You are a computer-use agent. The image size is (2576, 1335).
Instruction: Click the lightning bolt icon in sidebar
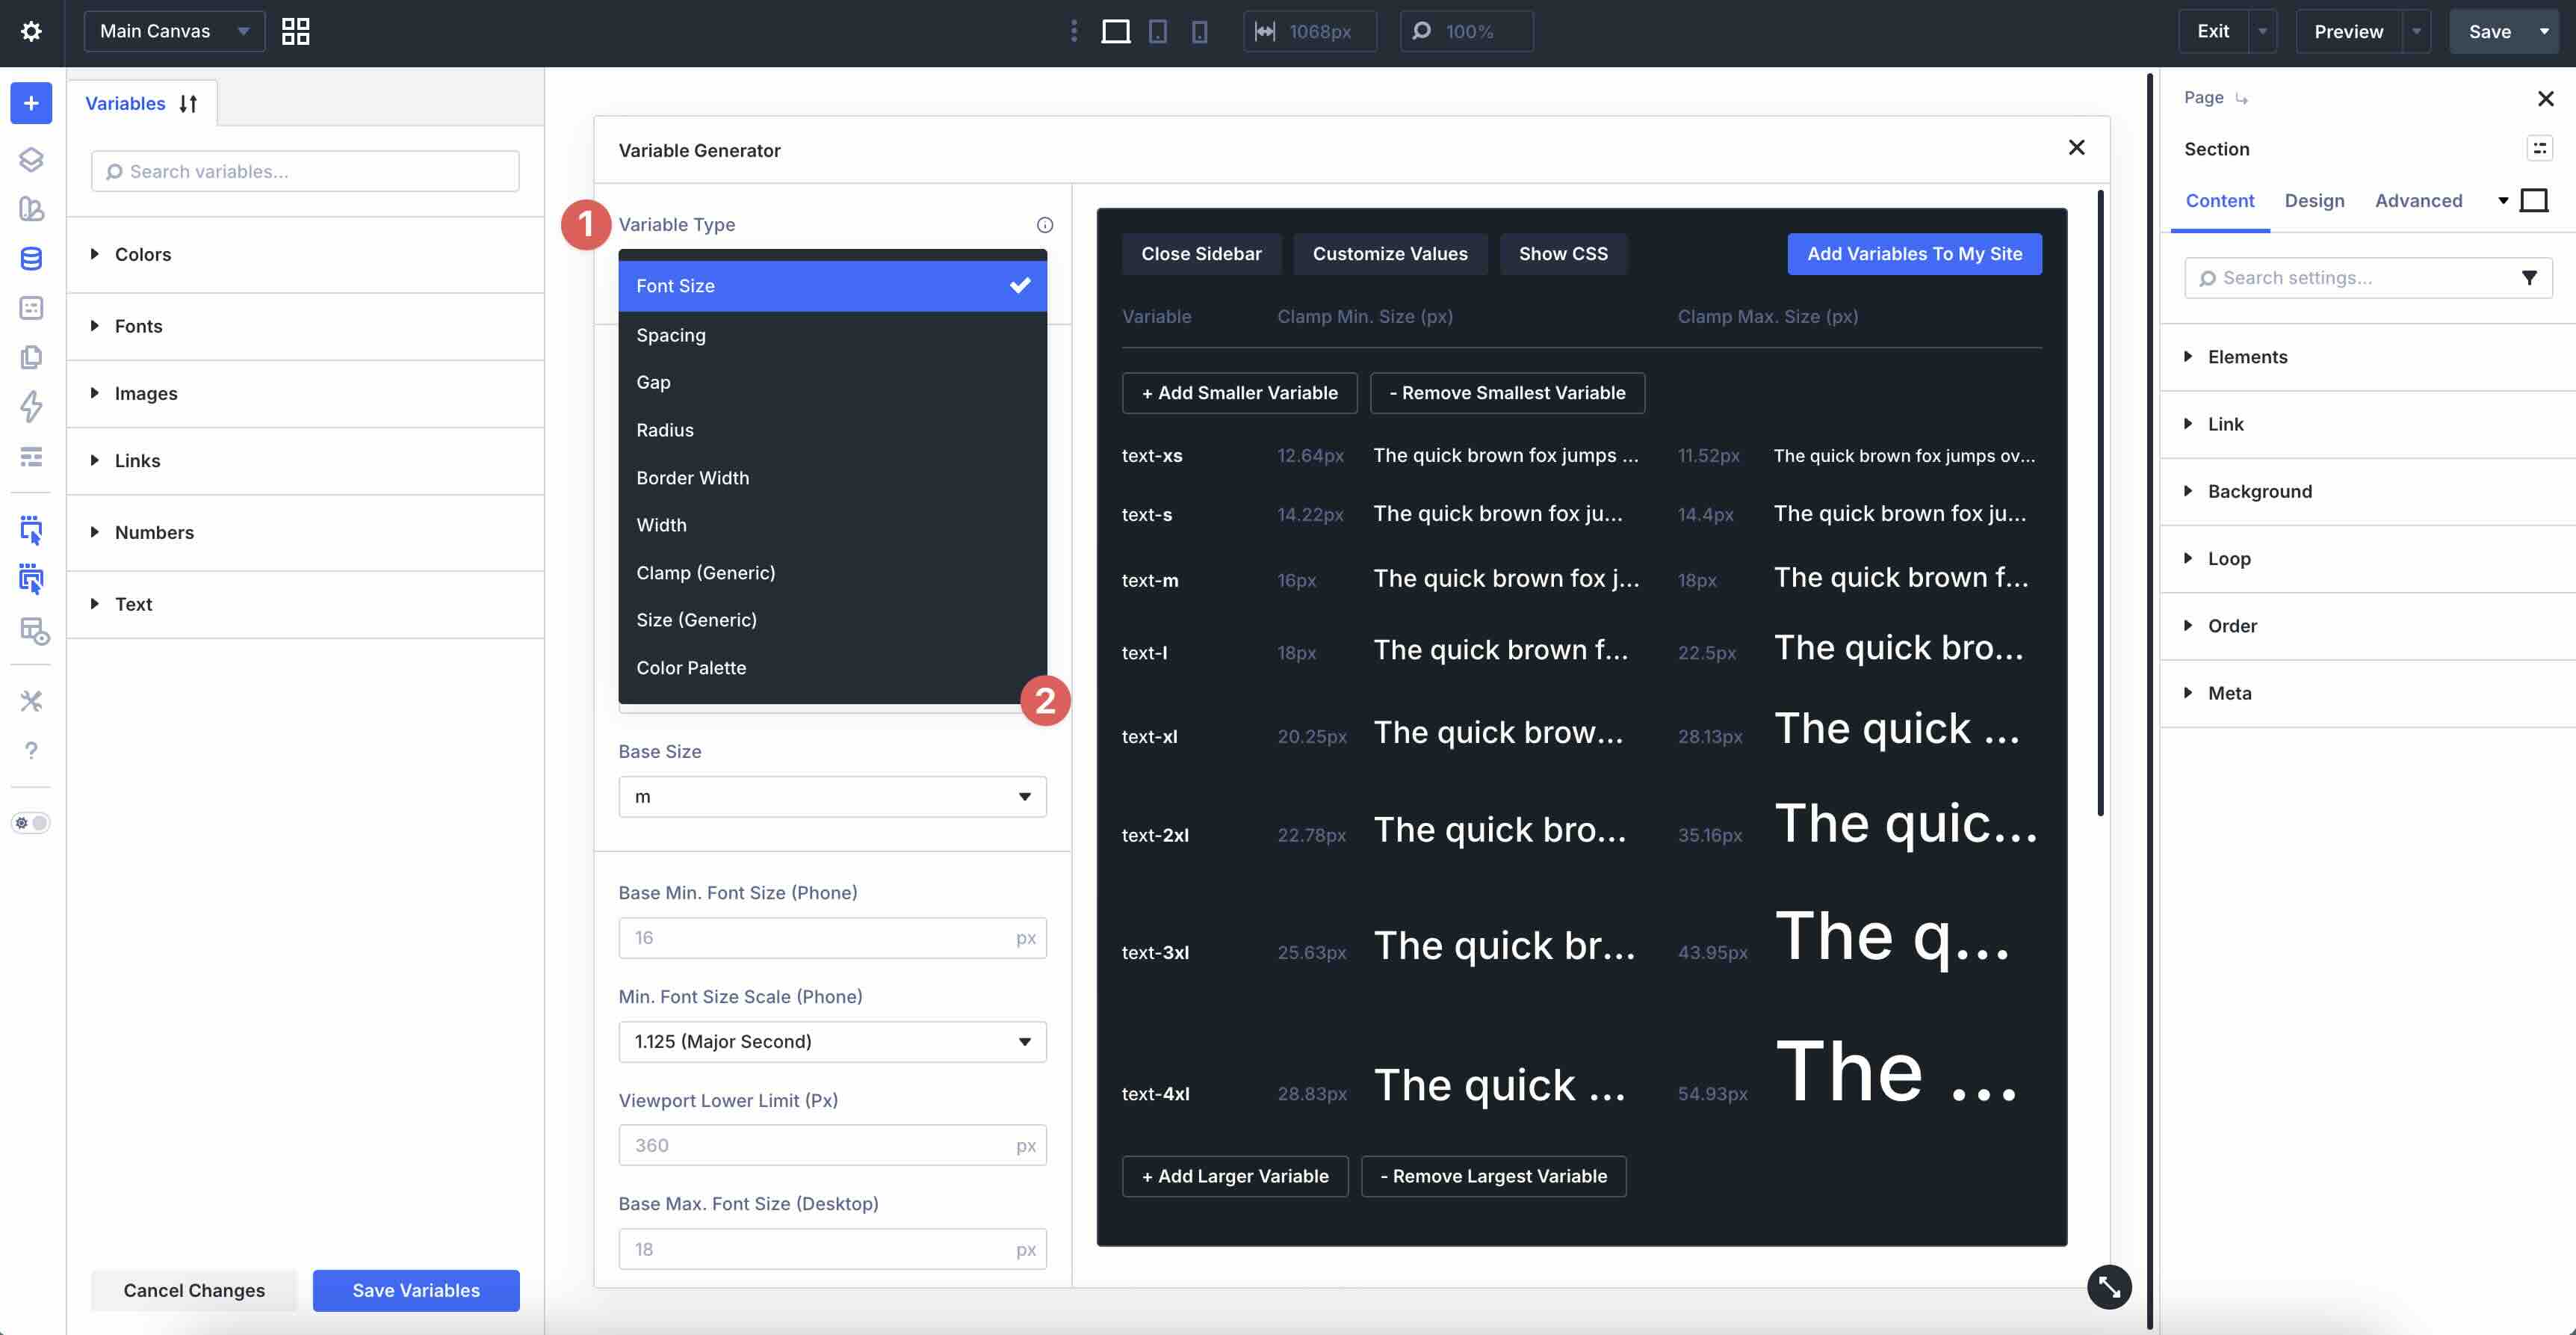coord(31,407)
